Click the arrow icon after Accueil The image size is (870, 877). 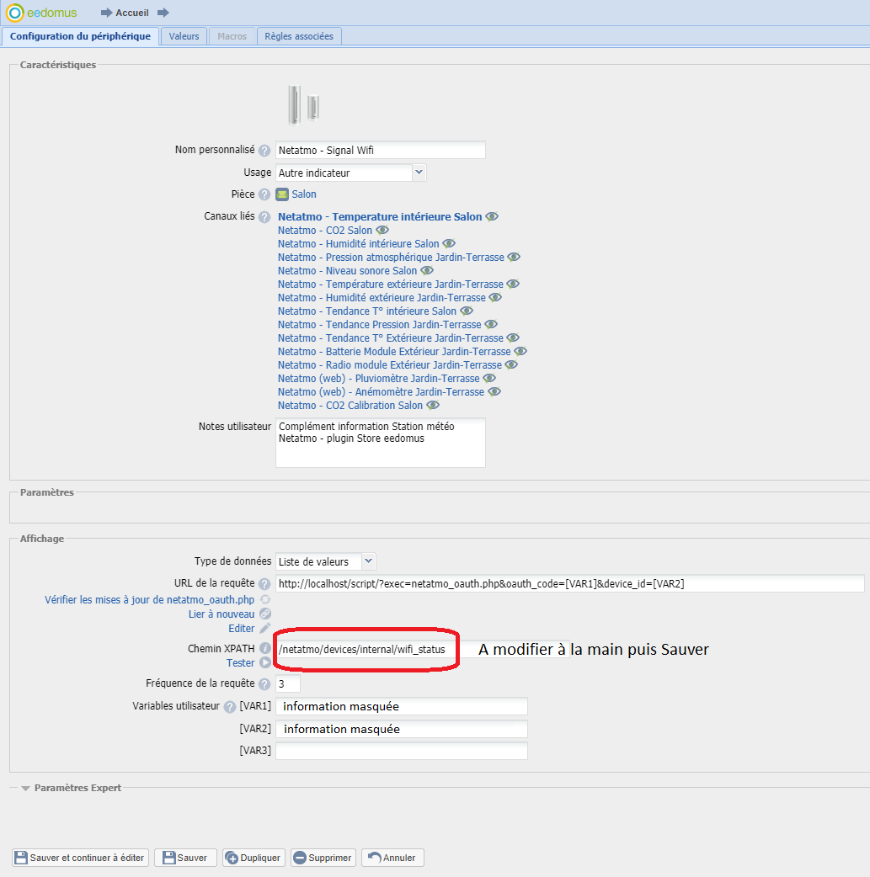pyautogui.click(x=163, y=13)
